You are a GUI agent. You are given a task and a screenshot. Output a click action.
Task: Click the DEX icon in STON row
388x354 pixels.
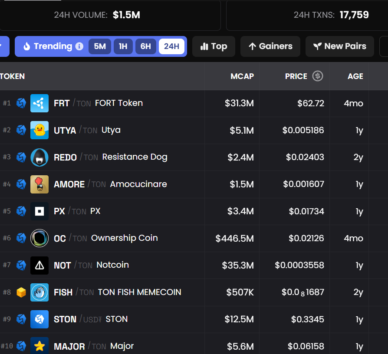pyautogui.click(x=21, y=319)
